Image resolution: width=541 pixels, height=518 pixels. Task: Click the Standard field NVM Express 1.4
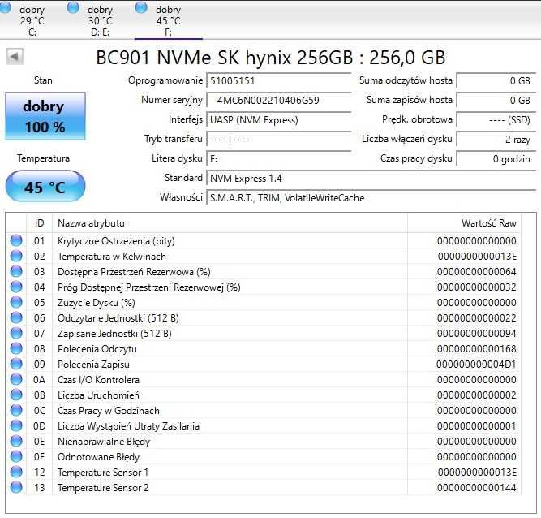coord(371,179)
